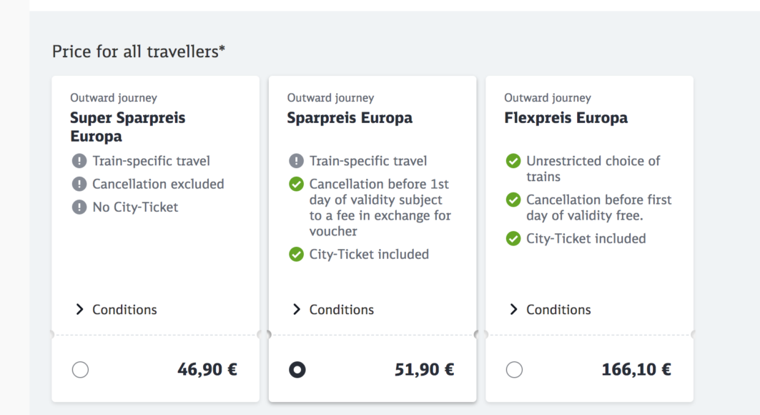Click the alert icon next to Cancellation excluded
Viewport: 760px width, 415px height.
click(79, 184)
